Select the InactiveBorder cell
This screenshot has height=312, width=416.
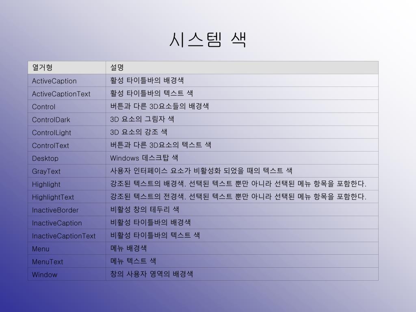point(67,210)
